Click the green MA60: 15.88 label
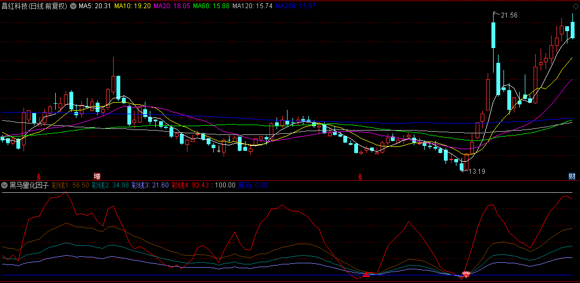 [212, 6]
